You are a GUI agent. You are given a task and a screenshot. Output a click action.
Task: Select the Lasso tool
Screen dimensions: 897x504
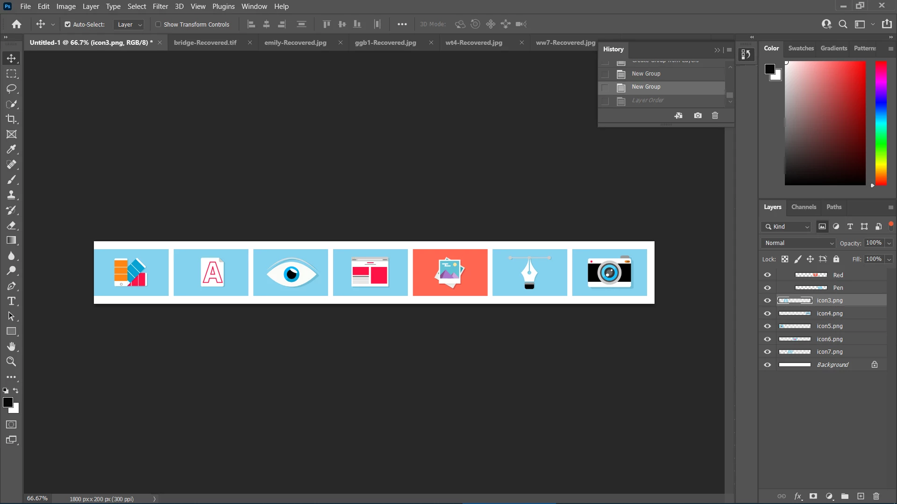point(11,89)
